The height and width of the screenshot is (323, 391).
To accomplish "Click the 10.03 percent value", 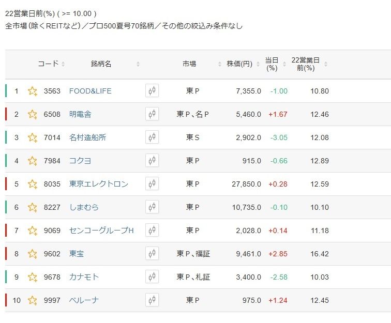I will [320, 277].
